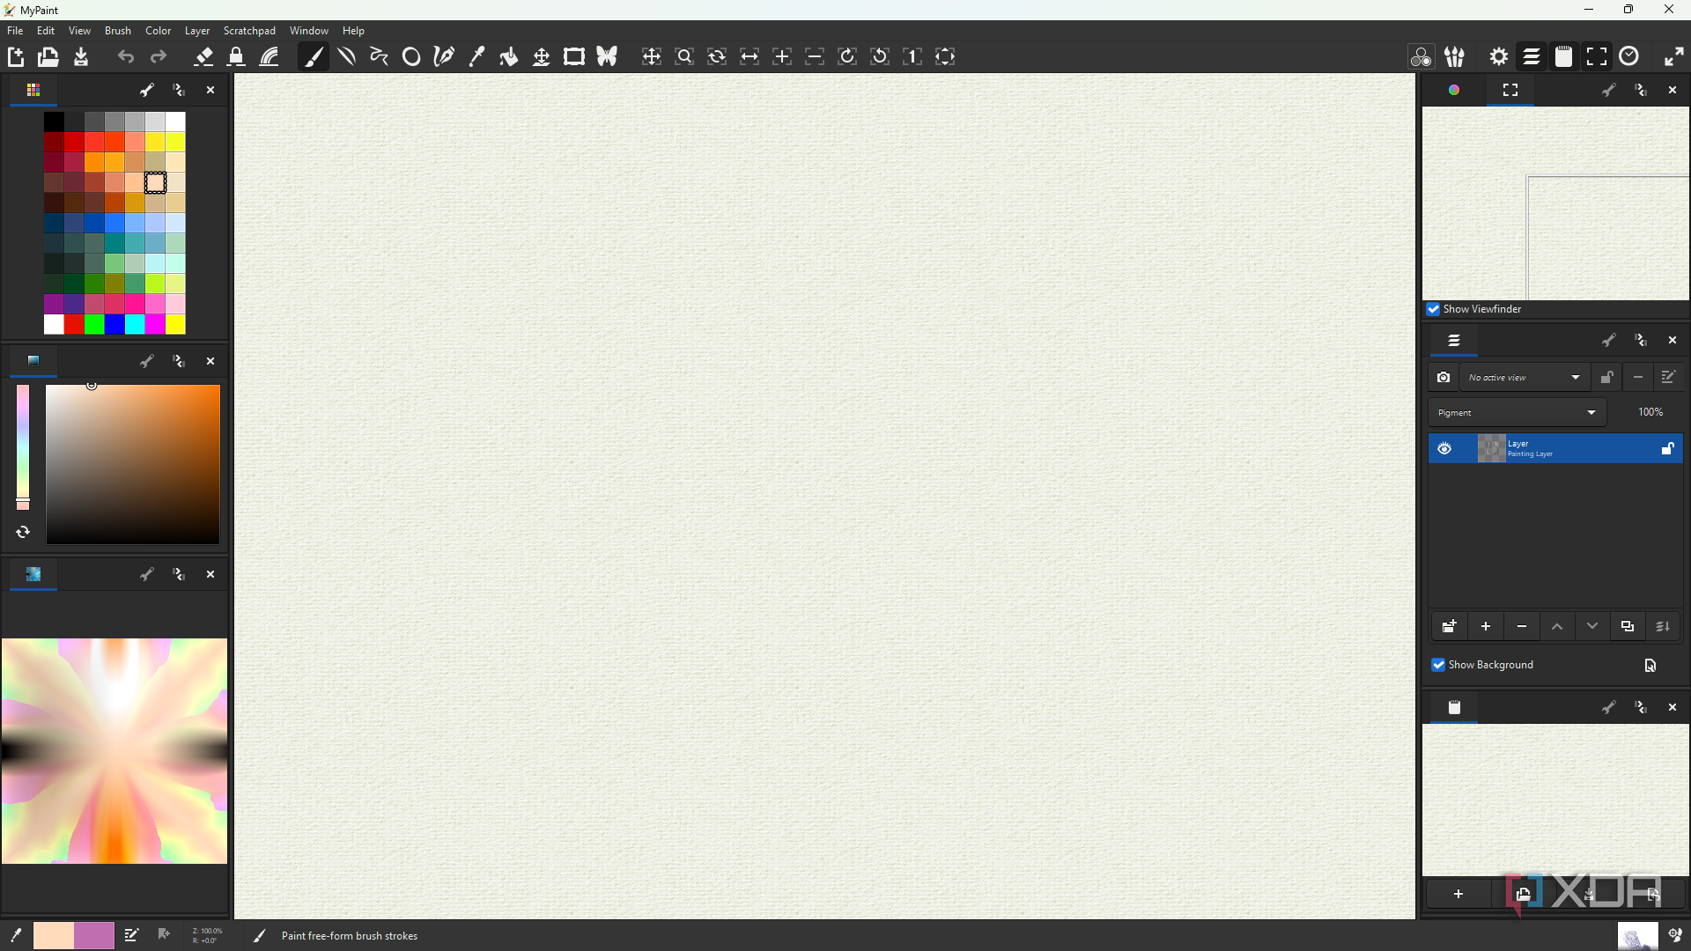1691x951 pixels.
Task: Choose the color picker eyedropper tool
Action: tap(476, 57)
